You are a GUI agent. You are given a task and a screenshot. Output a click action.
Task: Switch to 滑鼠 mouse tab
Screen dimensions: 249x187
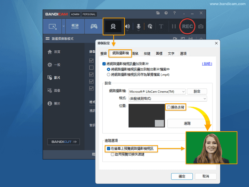tap(135, 53)
